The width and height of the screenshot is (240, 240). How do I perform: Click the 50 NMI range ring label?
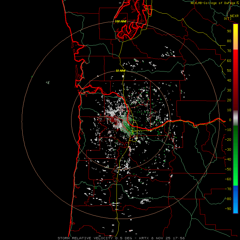click(121, 71)
